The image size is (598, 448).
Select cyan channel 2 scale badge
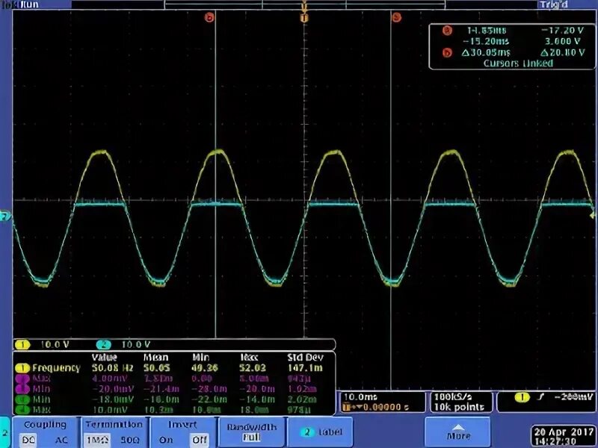coord(103,345)
